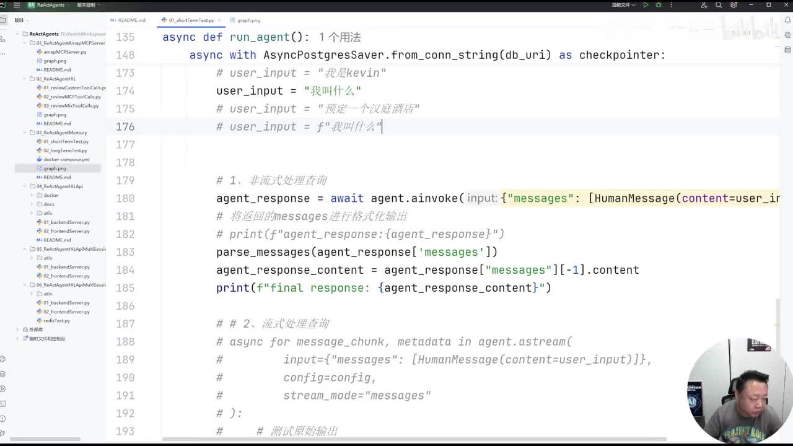
Task: Expand the 临时文件和控制台 scratches node
Action: click(17, 338)
